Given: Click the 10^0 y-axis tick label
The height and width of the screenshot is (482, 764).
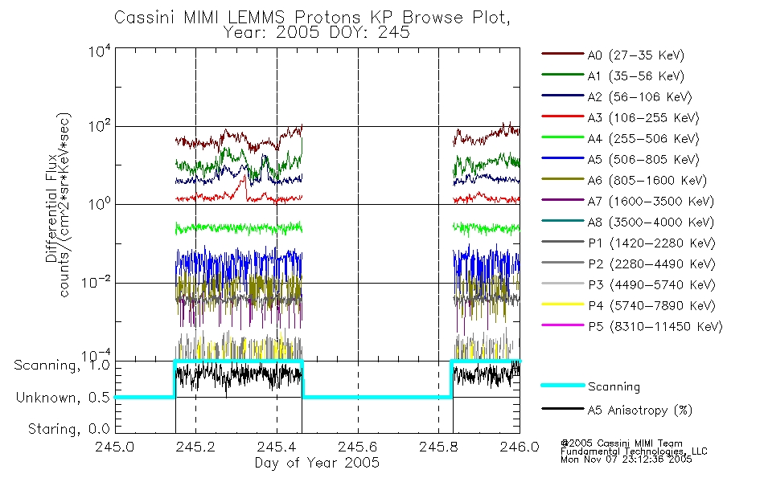Looking at the screenshot, I should click(99, 203).
